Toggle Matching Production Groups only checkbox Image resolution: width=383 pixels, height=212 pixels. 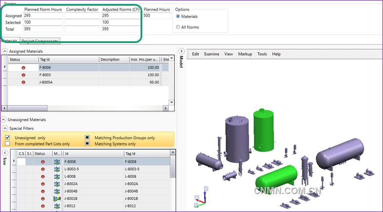[x=87, y=137]
